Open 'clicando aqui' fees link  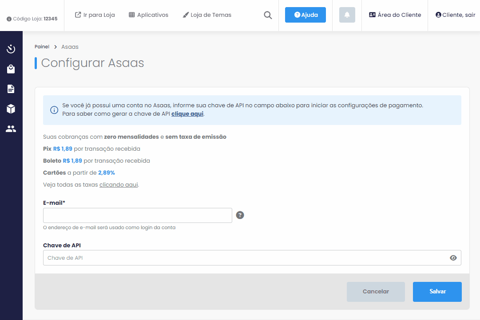pos(119,185)
